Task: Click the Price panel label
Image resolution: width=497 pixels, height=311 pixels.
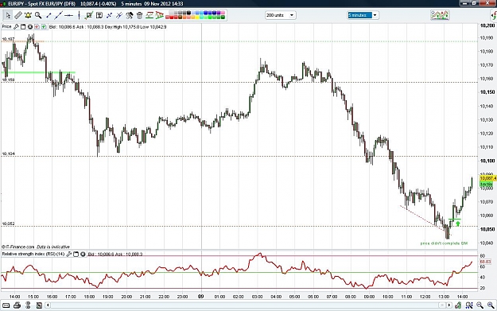Action: [x=6, y=26]
